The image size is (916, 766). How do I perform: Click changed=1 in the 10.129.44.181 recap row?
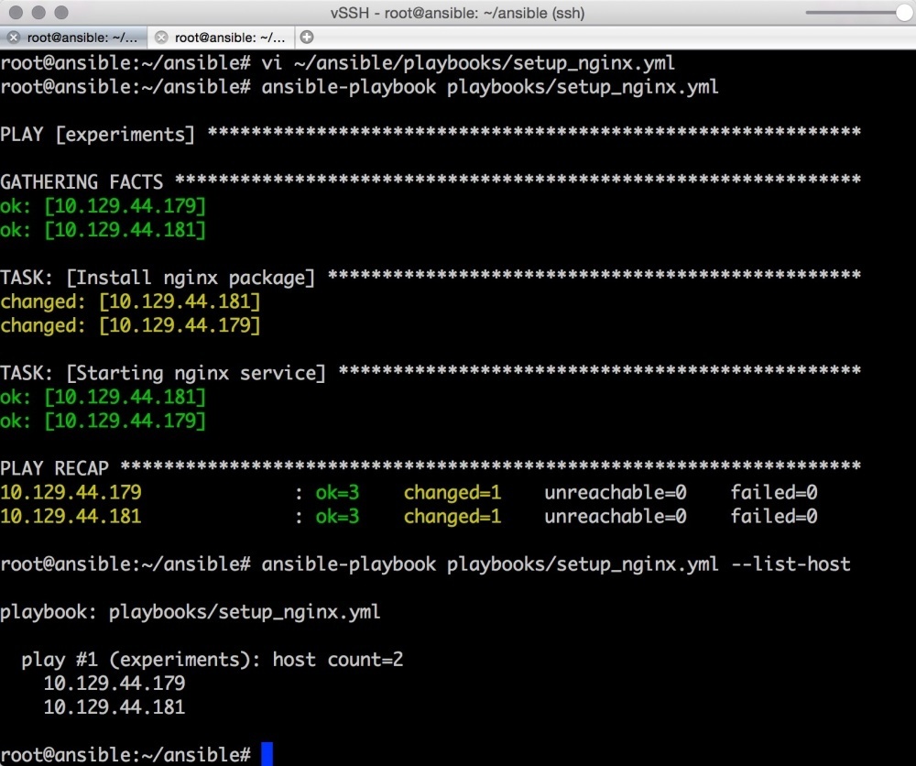tap(453, 517)
